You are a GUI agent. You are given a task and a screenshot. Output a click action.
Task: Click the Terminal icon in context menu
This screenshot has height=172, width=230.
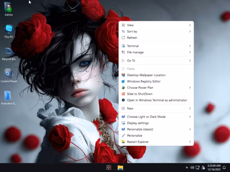pyautogui.click(x=123, y=46)
